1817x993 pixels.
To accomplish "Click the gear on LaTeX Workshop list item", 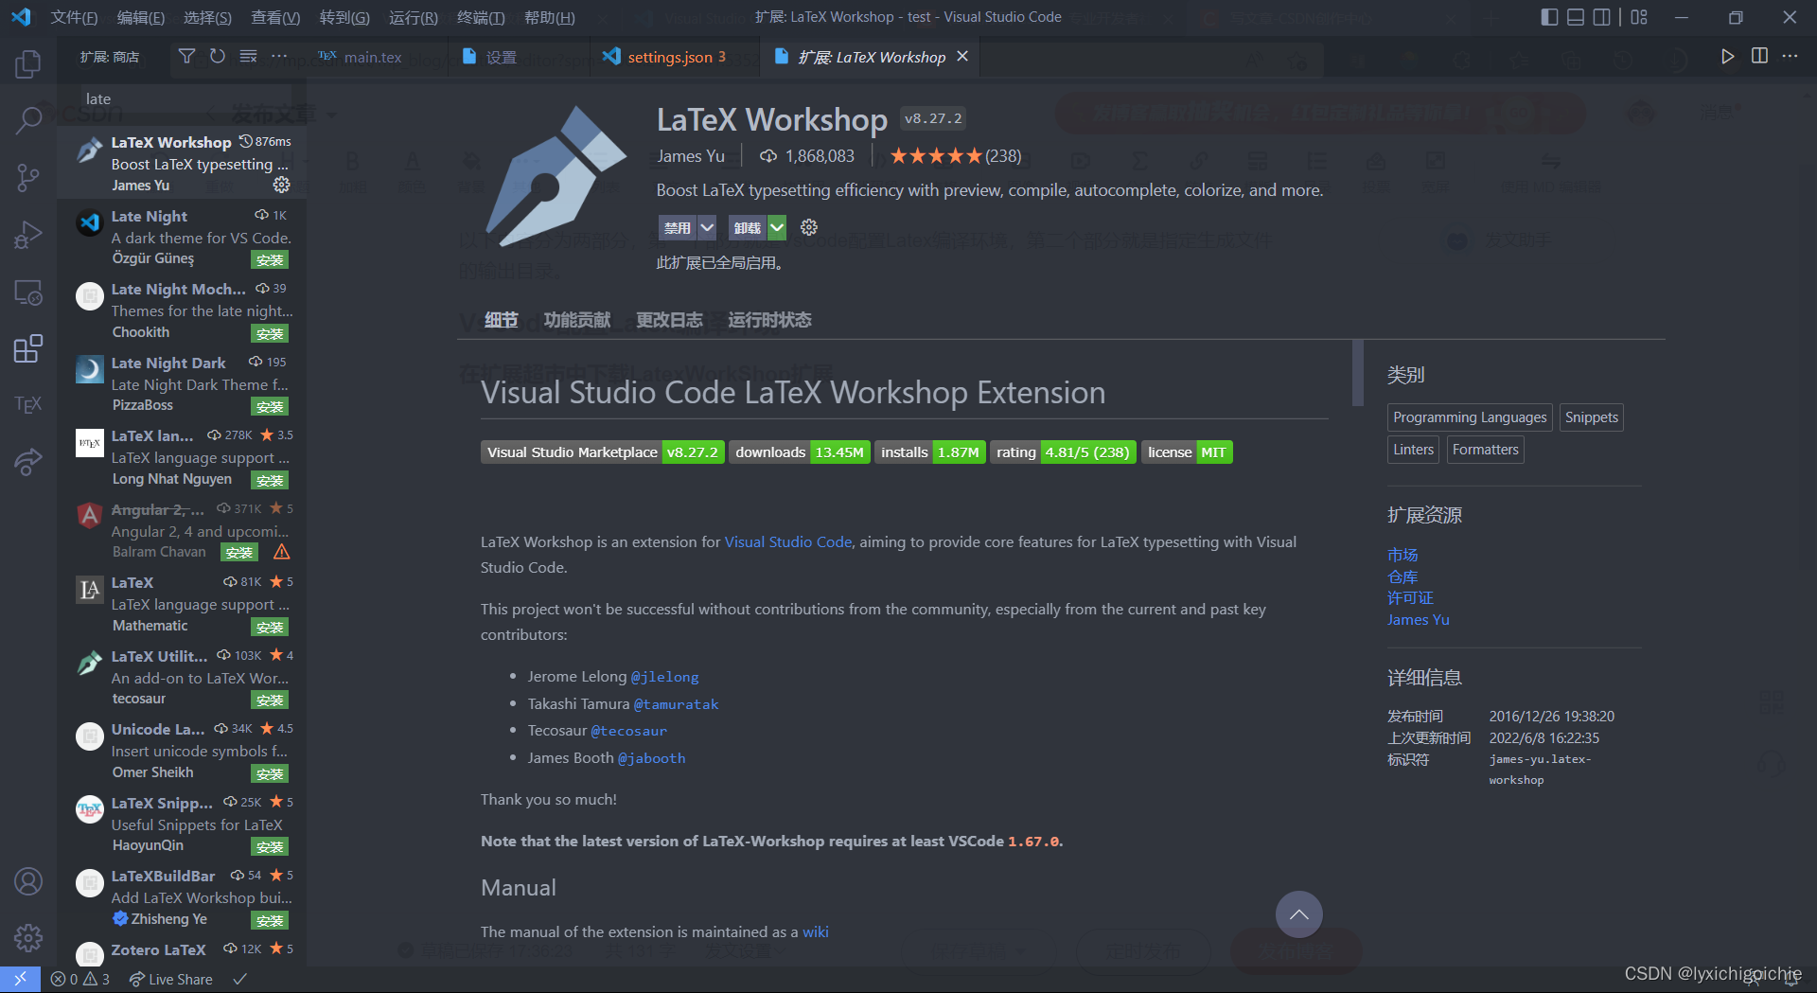I will pyautogui.click(x=281, y=185).
